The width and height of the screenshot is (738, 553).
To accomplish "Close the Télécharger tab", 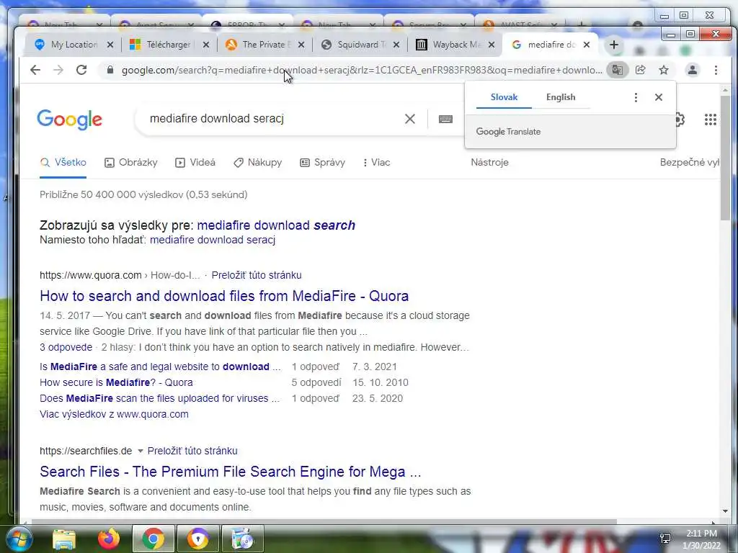I will pos(205,45).
